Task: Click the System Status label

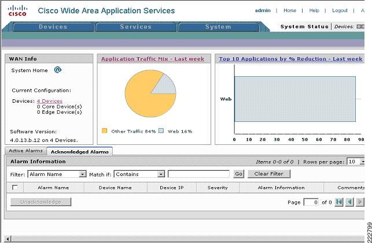Action: (304, 27)
